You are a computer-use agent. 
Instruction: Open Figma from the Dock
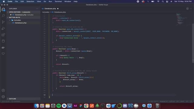(x=81, y=106)
